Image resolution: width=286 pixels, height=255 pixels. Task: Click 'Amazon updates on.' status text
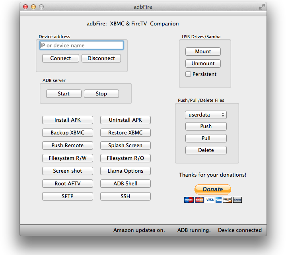(x=139, y=230)
